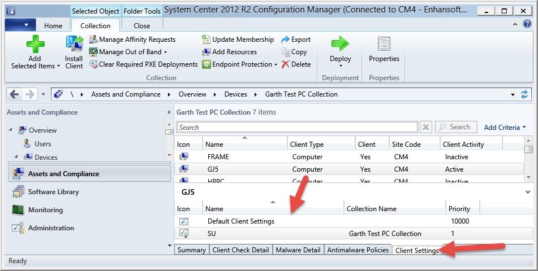
Task: Select the GJ5 computer row
Action: (349, 169)
